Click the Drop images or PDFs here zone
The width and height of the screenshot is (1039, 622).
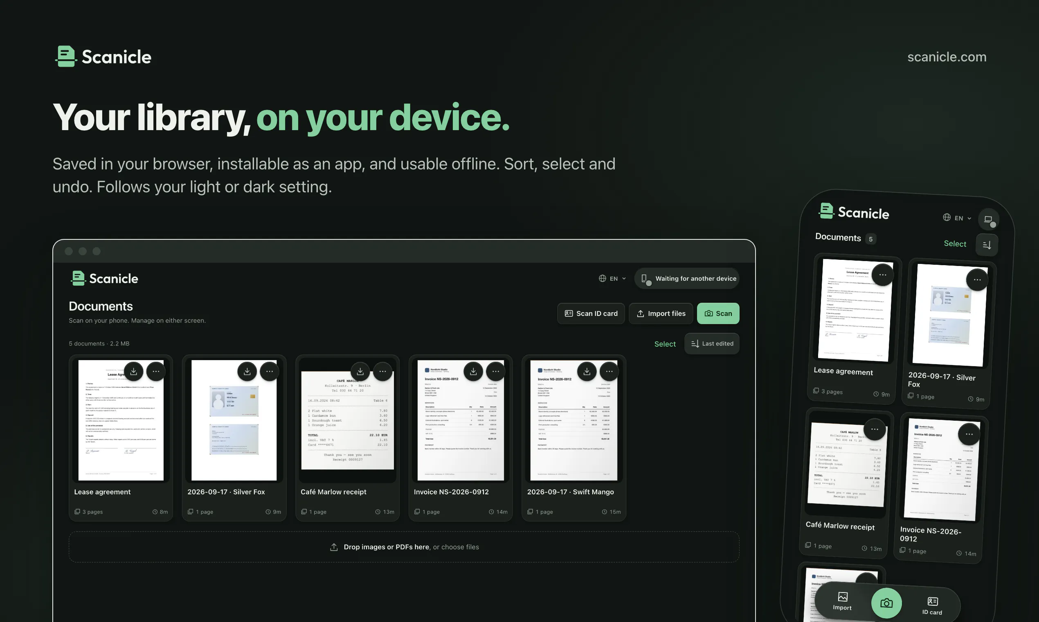[404, 547]
